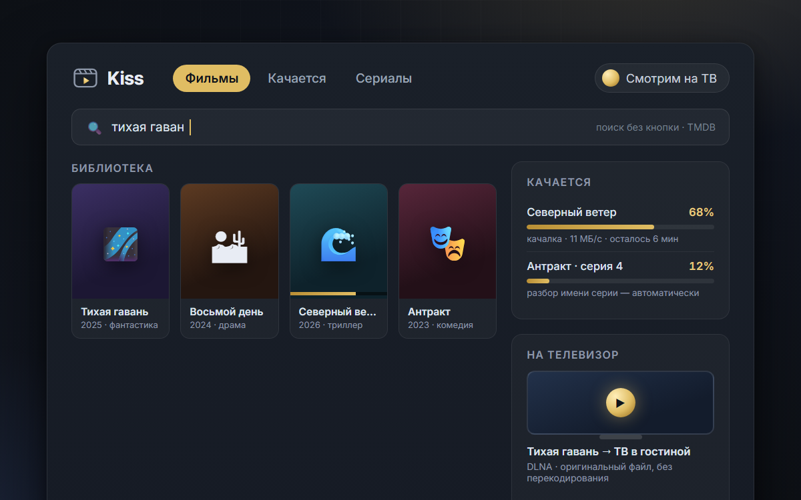The height and width of the screenshot is (500, 801).
Task: Click the 2026 · триллер caption
Action: 330,325
